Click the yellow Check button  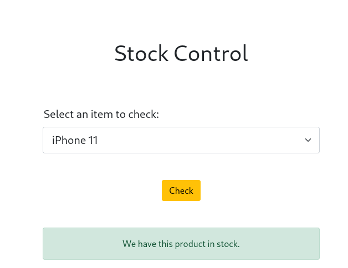click(181, 190)
